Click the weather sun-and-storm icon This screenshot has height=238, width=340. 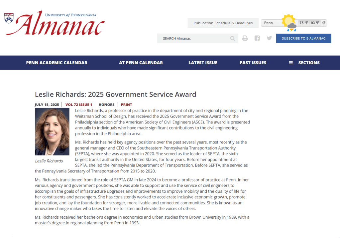tap(289, 23)
